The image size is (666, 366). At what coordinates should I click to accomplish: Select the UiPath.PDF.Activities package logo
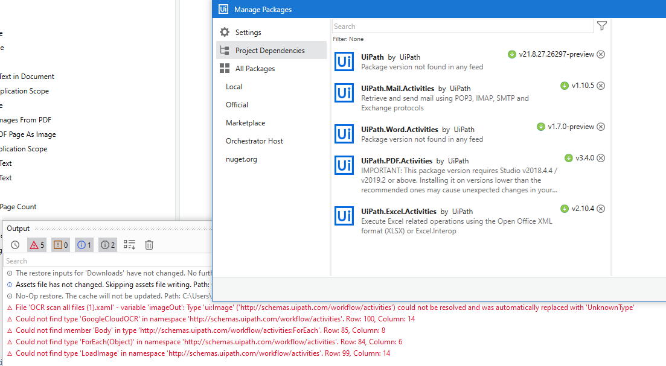click(344, 165)
